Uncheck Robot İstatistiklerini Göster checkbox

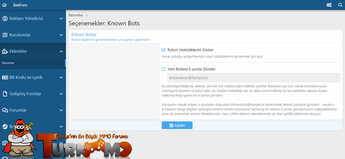point(164,50)
